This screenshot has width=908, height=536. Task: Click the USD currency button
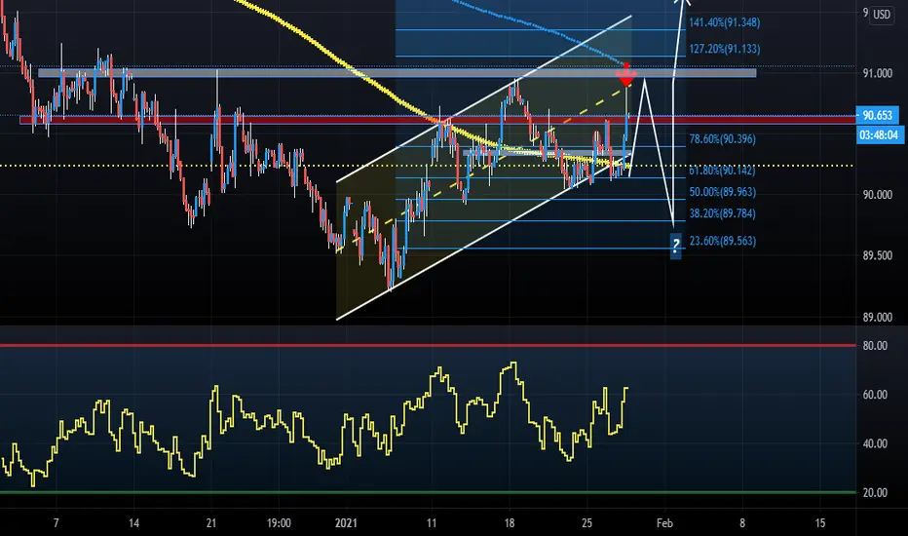coord(882,15)
